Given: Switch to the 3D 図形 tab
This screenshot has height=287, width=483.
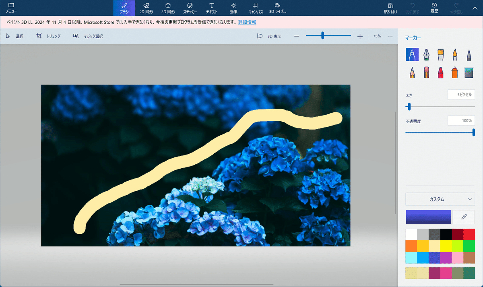Looking at the screenshot, I should 168,8.
